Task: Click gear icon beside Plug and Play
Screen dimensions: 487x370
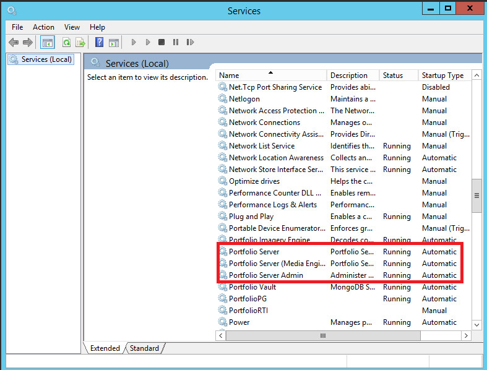Action: tap(222, 216)
